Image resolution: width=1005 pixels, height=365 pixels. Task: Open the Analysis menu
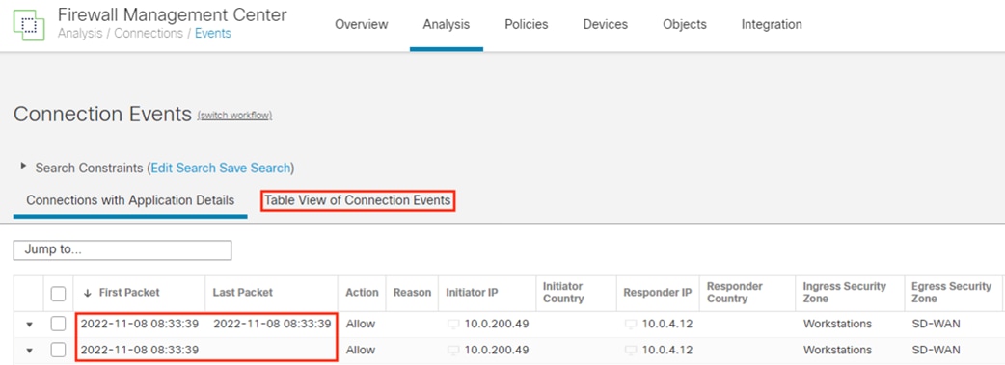[447, 24]
